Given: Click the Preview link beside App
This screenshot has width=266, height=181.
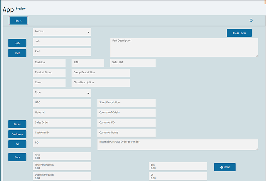Looking at the screenshot, I should 21,8.
